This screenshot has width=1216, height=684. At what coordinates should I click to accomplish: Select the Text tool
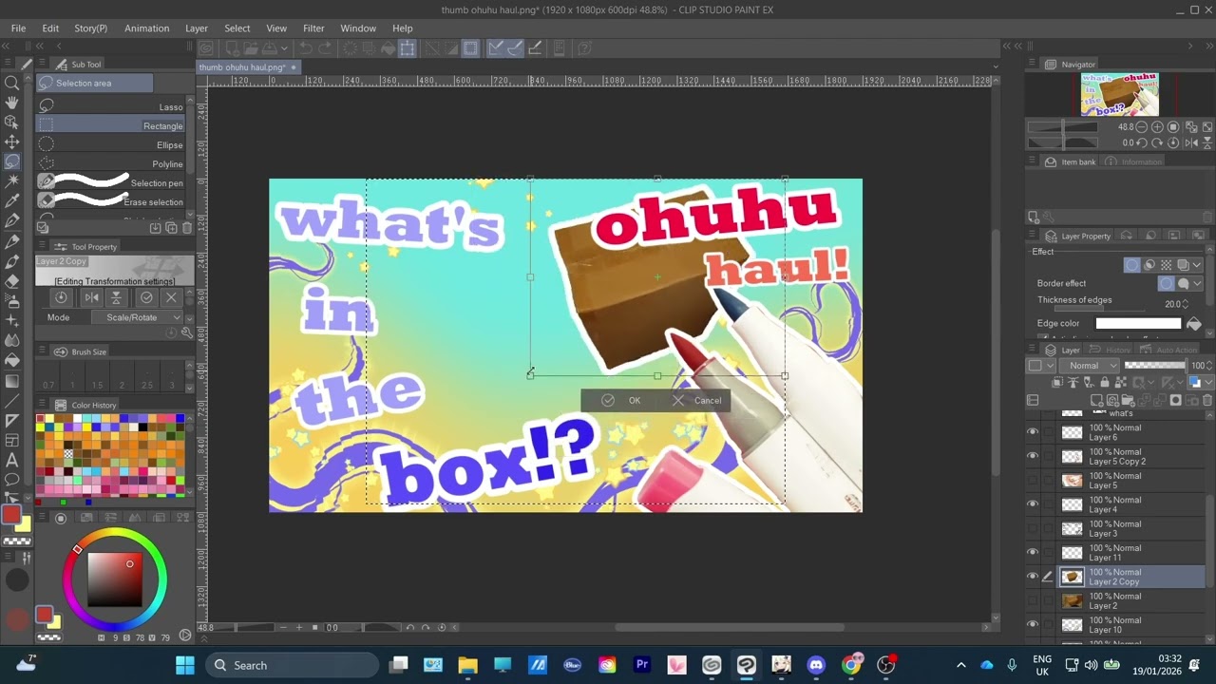[12, 460]
